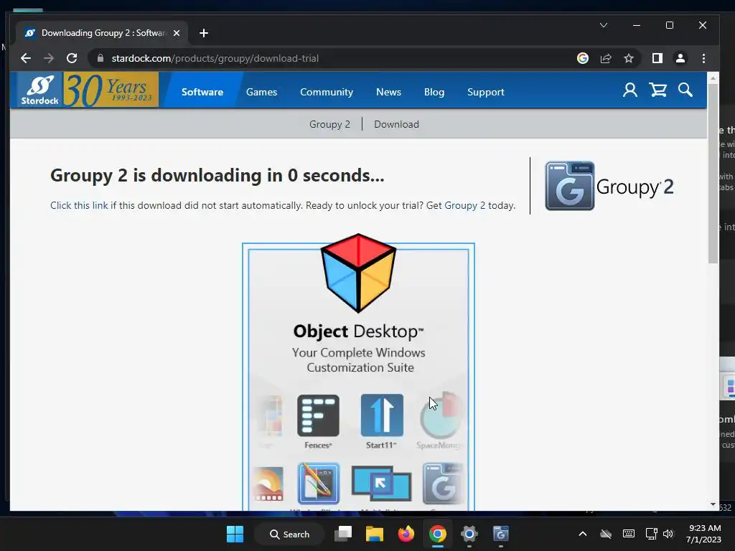
Task: Click the Groupy icon in the ad
Action: point(442,484)
